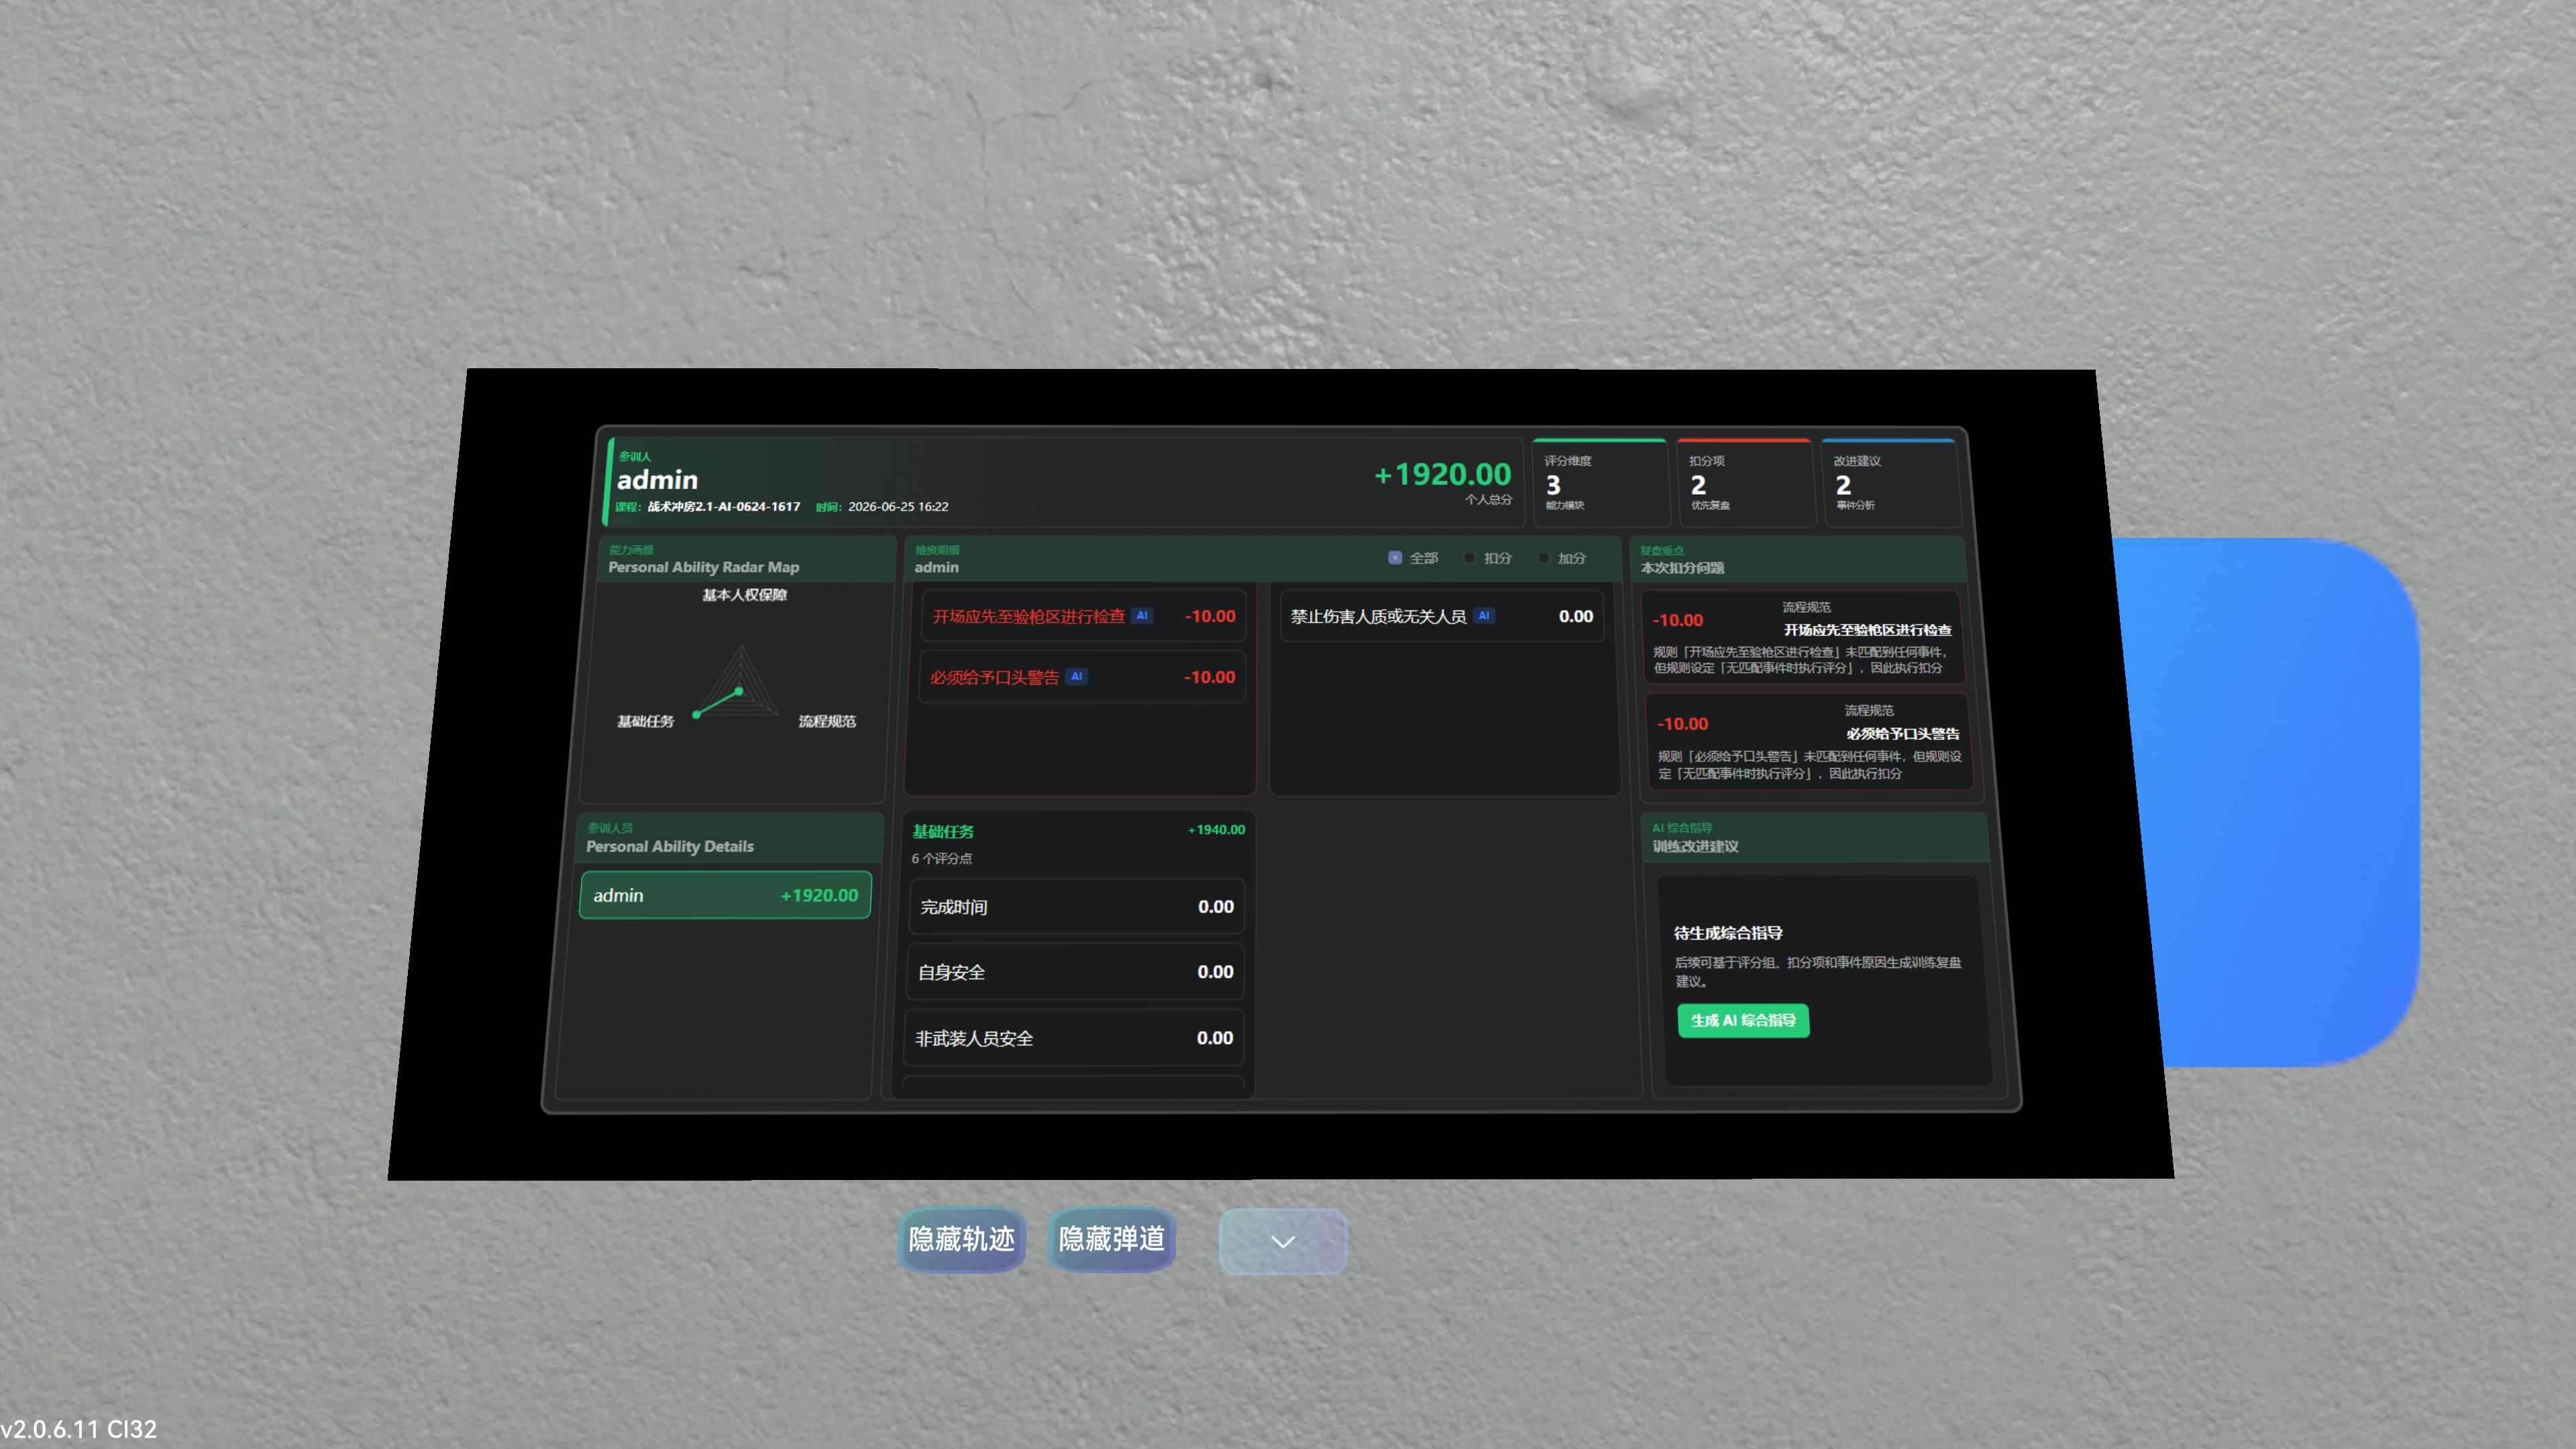The image size is (2576, 1449).
Task: Select the 扣分 filter radio button
Action: [1469, 558]
